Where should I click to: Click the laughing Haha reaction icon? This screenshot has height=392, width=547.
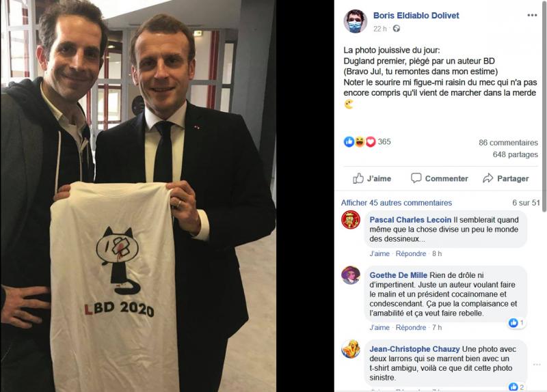tap(360, 142)
